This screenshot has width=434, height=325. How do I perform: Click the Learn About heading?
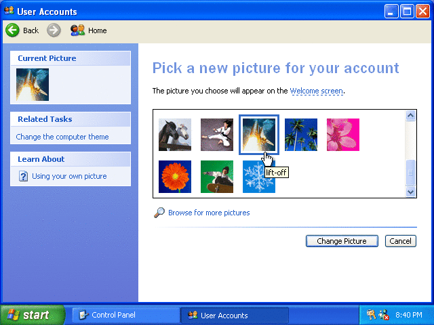[x=41, y=159]
